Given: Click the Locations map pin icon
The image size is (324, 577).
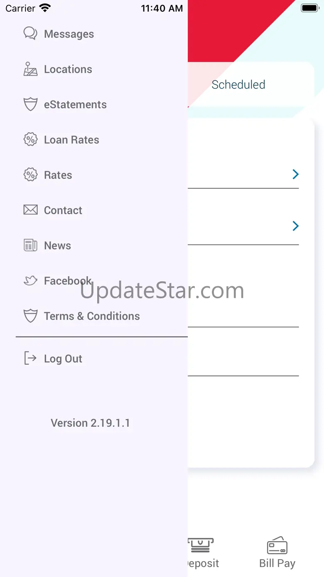Looking at the screenshot, I should [30, 69].
